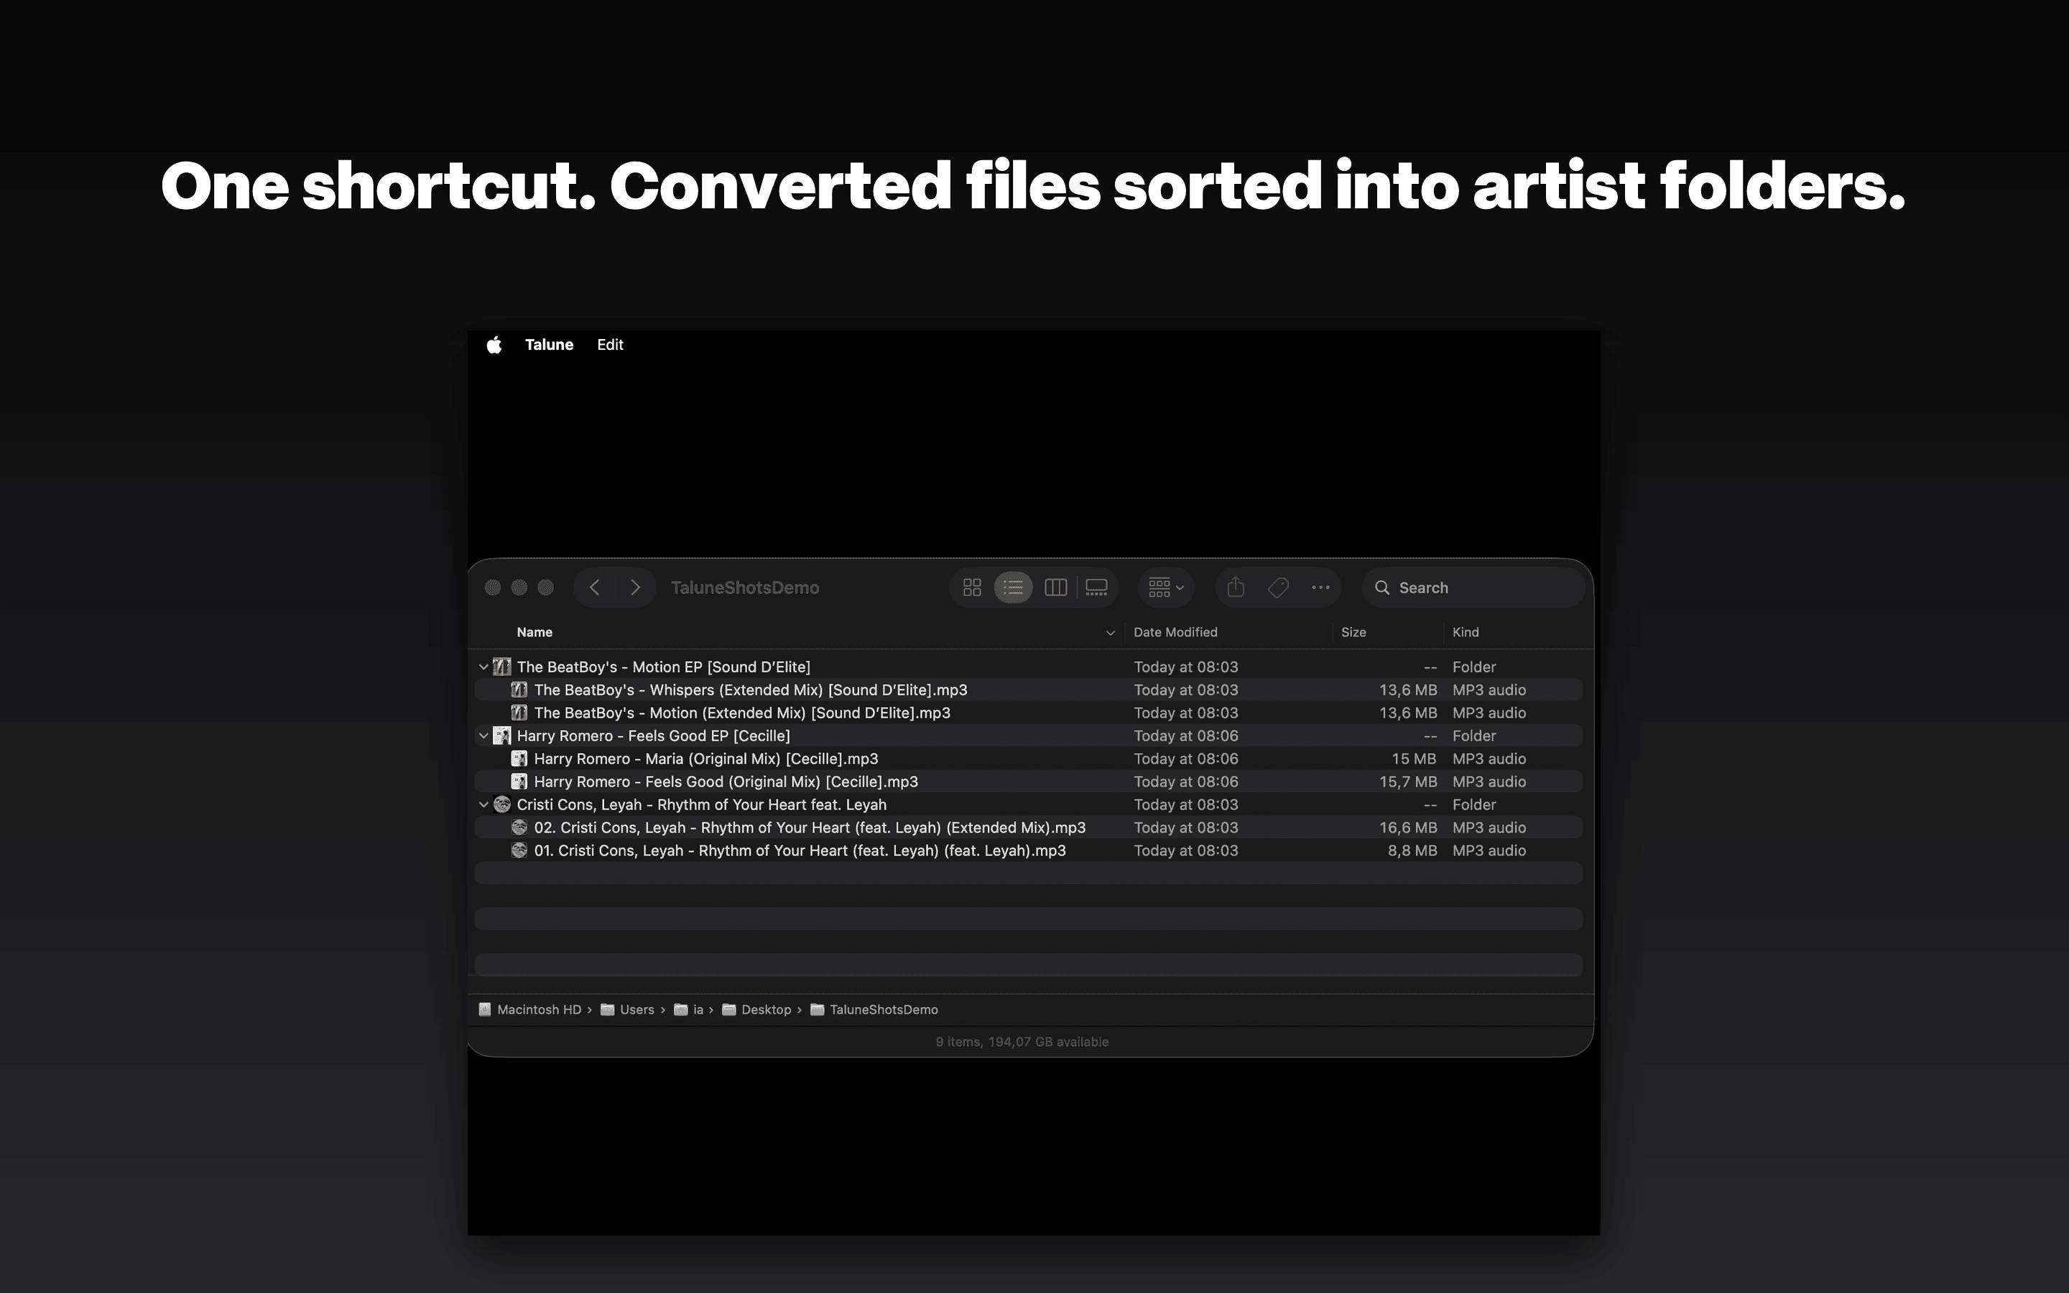
Task: Click the 8,8 MB size value
Action: [1412, 850]
